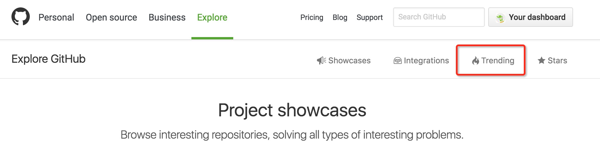This screenshot has height=154, width=600.
Task: Click the avatar in the dashboard button
Action: click(x=500, y=18)
